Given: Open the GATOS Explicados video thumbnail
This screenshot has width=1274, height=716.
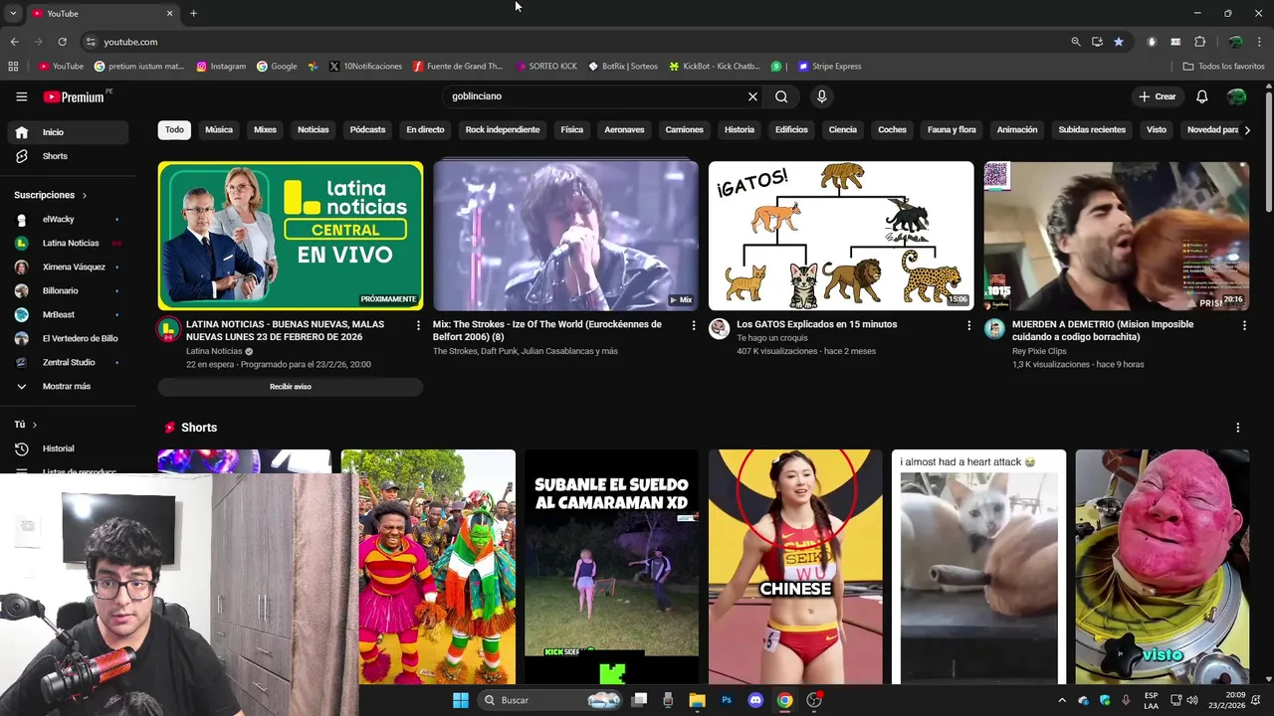Looking at the screenshot, I should (841, 236).
